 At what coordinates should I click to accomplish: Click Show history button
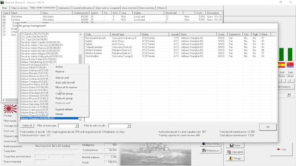(x=210, y=144)
